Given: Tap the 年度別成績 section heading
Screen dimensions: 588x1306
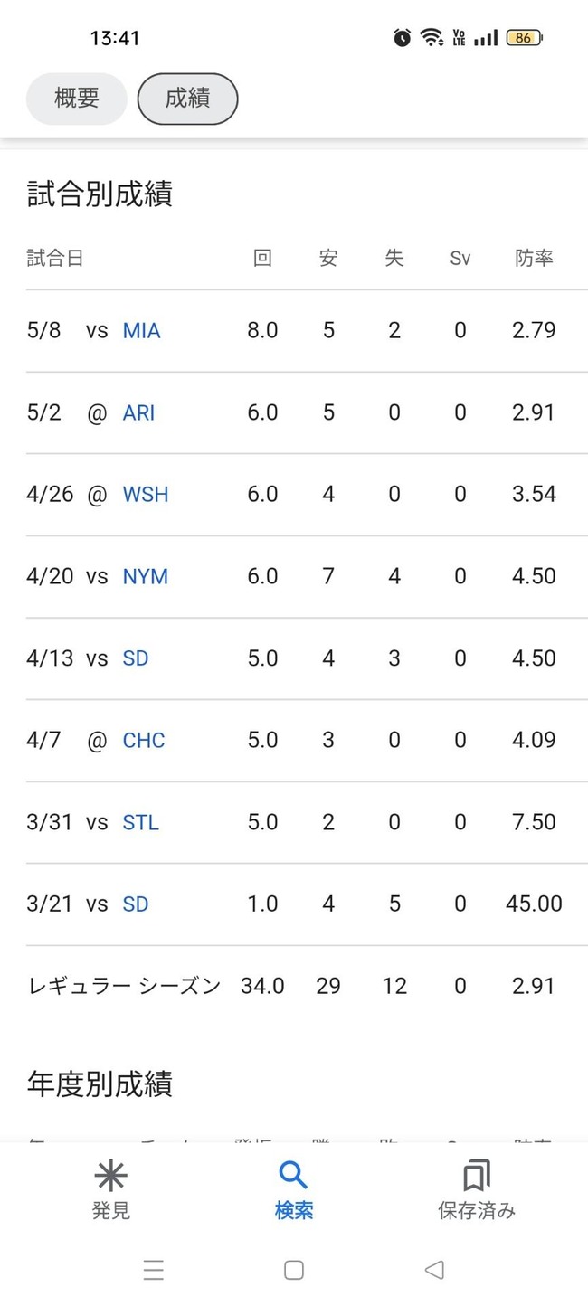Looking at the screenshot, I should [100, 1084].
